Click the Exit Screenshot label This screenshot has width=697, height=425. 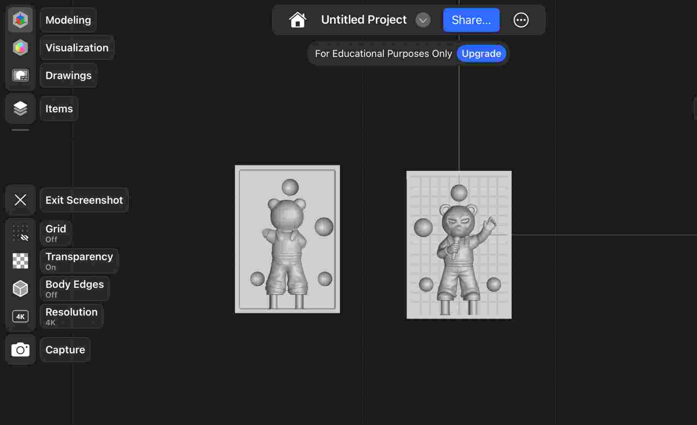click(x=84, y=200)
